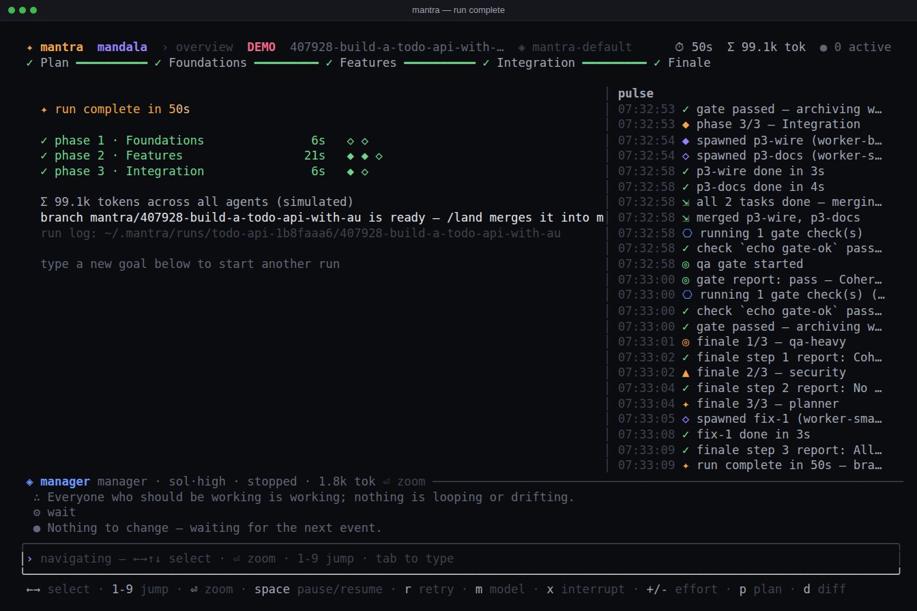Click the merge arrow icon of 'merged p3-wire, p3-docs'
917x611 pixels.
coord(685,218)
